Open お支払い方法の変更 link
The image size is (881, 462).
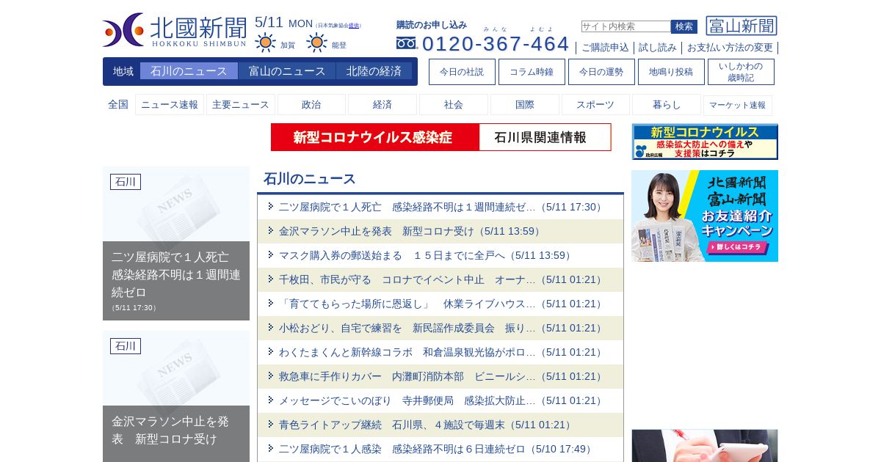pyautogui.click(x=730, y=48)
